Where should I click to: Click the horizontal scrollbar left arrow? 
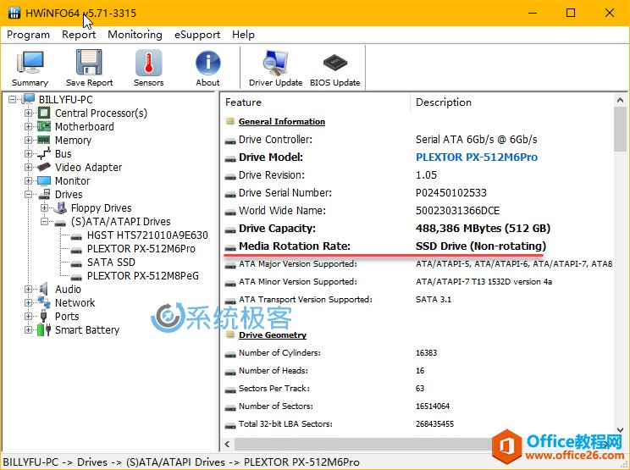pos(228,445)
